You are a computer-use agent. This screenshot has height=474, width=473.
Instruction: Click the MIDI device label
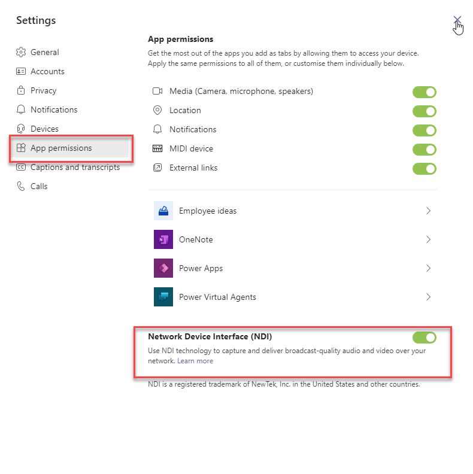point(191,148)
